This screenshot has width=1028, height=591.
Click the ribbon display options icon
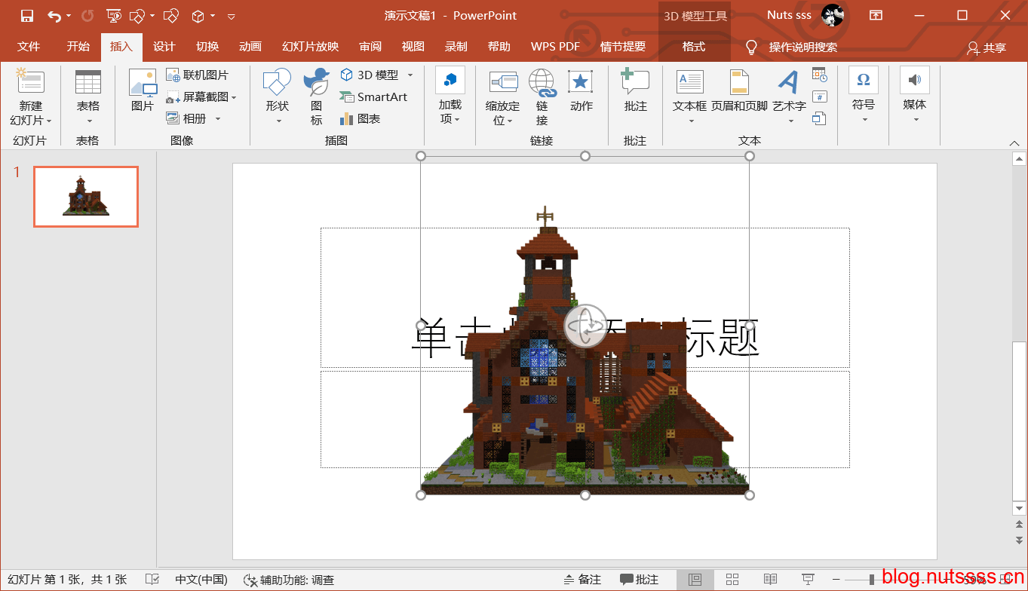pos(876,16)
